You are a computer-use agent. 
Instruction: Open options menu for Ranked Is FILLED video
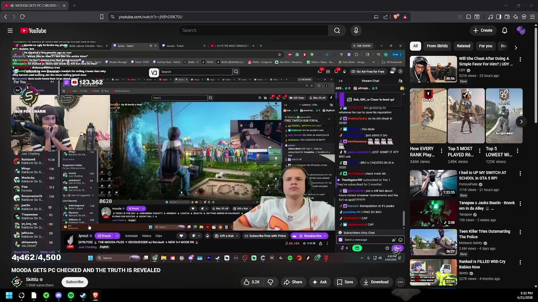[520, 263]
